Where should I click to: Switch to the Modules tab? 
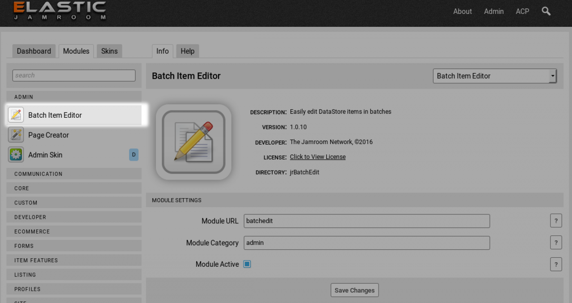tap(76, 51)
